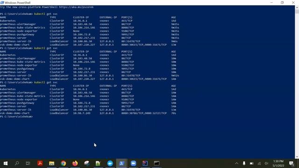
Task: Click the last empty PS prompt line
Action: (16, 117)
